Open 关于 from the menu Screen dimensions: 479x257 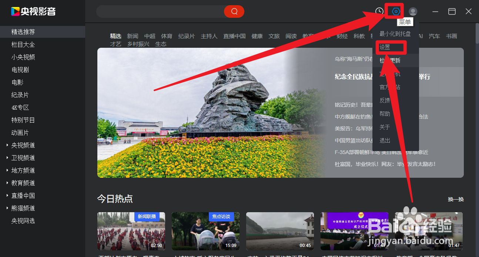[x=385, y=127]
